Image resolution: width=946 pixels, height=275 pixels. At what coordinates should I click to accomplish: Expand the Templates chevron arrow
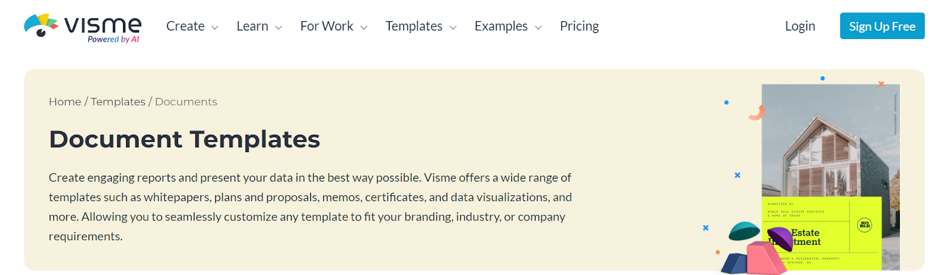[453, 28]
